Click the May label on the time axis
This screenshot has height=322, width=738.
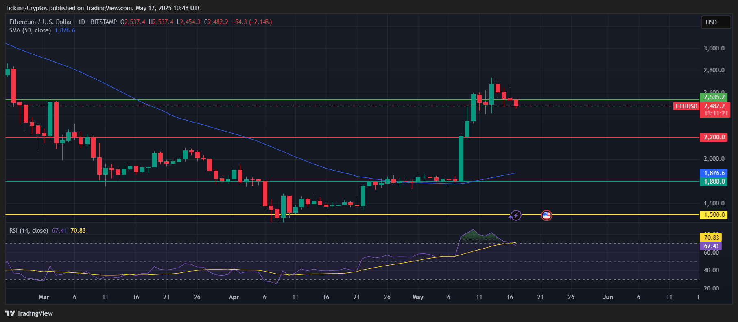coord(418,297)
